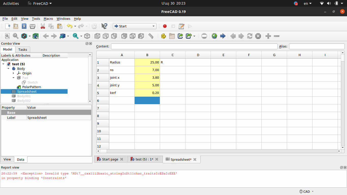
Task: Set the view to Rear
Action: [124, 36]
